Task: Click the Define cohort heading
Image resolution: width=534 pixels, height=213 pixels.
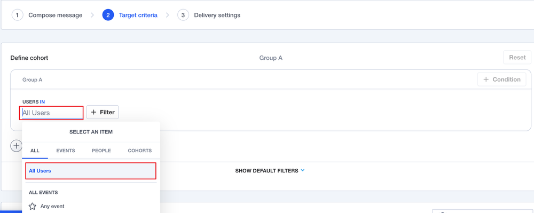Action: [29, 58]
